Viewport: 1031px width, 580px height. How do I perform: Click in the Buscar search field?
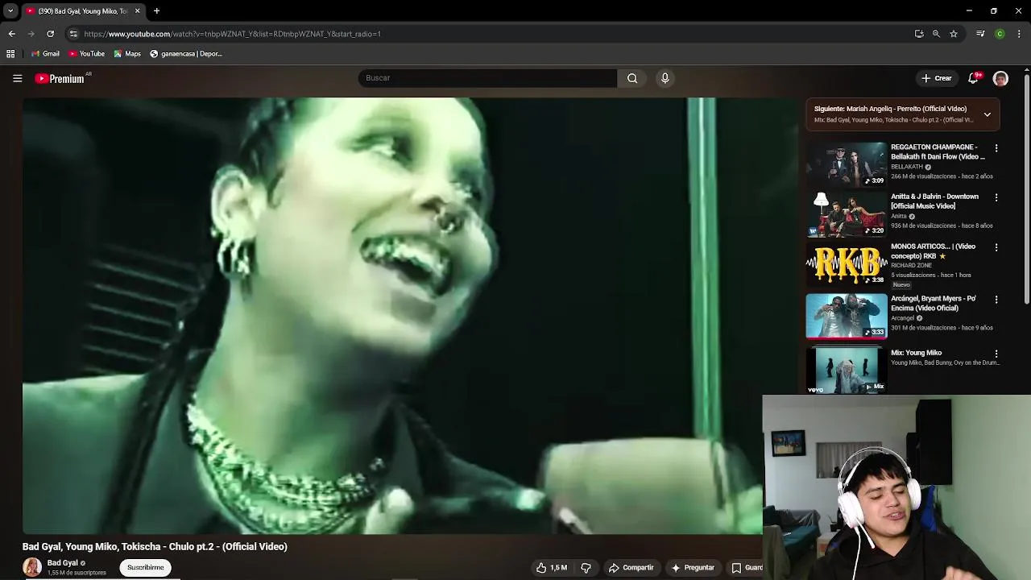487,78
